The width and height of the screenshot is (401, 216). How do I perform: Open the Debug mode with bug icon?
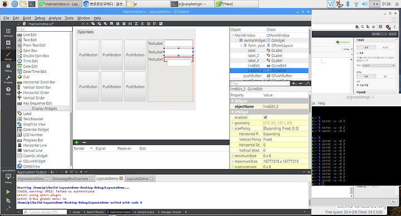pos(8,67)
